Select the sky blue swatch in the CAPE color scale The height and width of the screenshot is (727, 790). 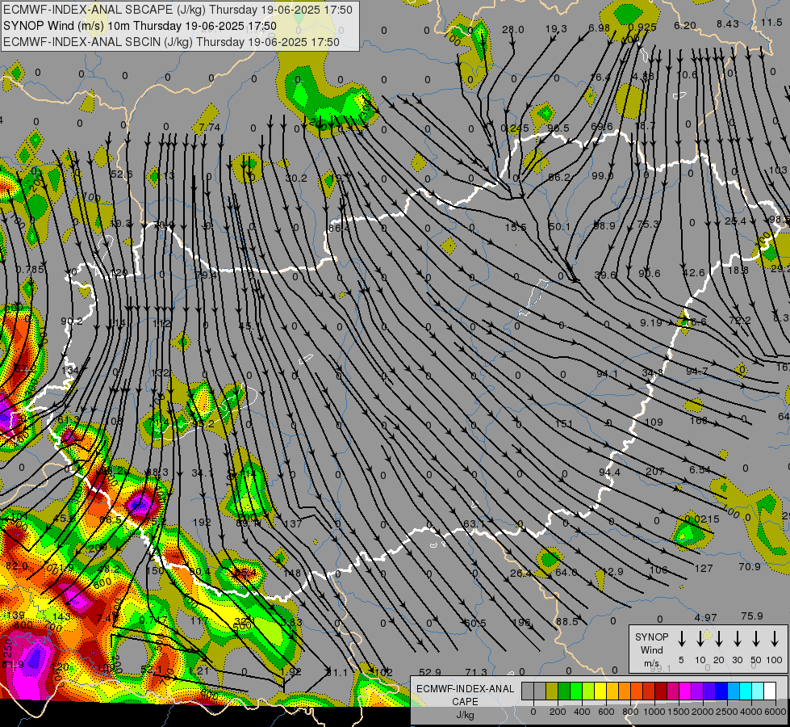click(x=733, y=691)
